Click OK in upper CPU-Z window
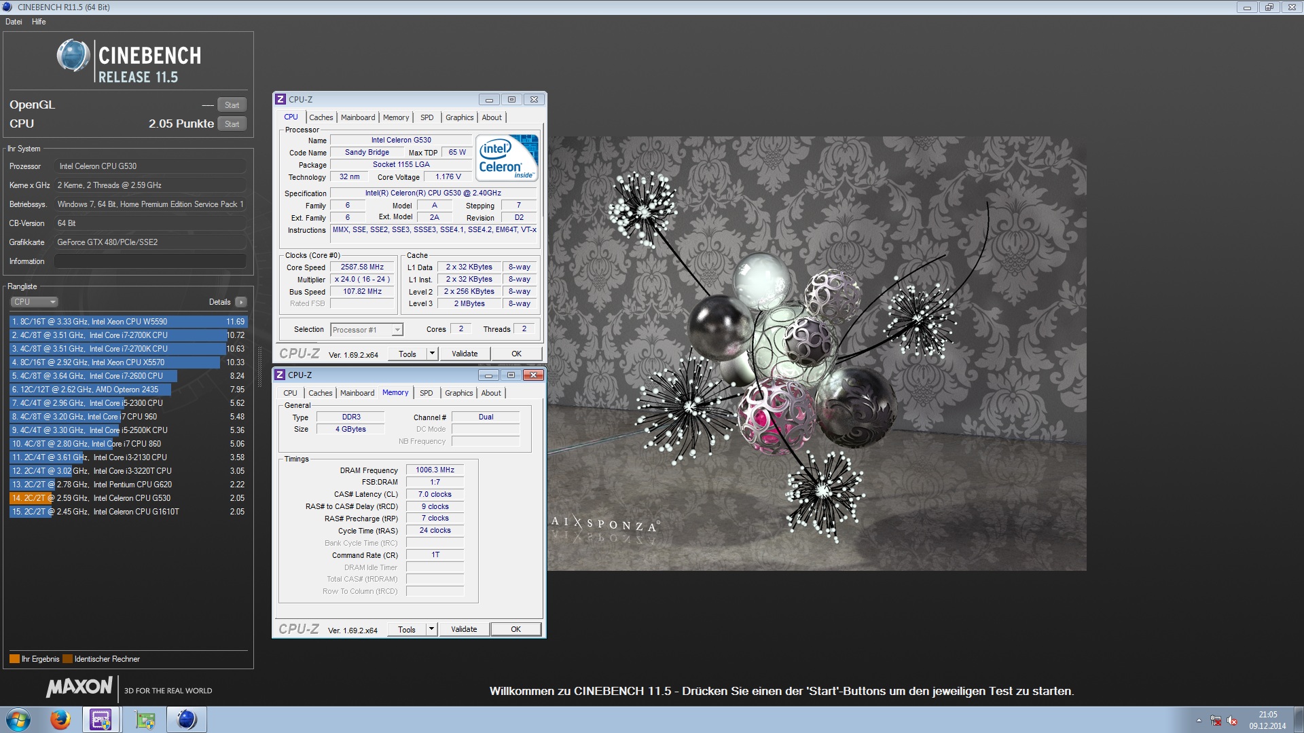1304x733 pixels. point(516,354)
